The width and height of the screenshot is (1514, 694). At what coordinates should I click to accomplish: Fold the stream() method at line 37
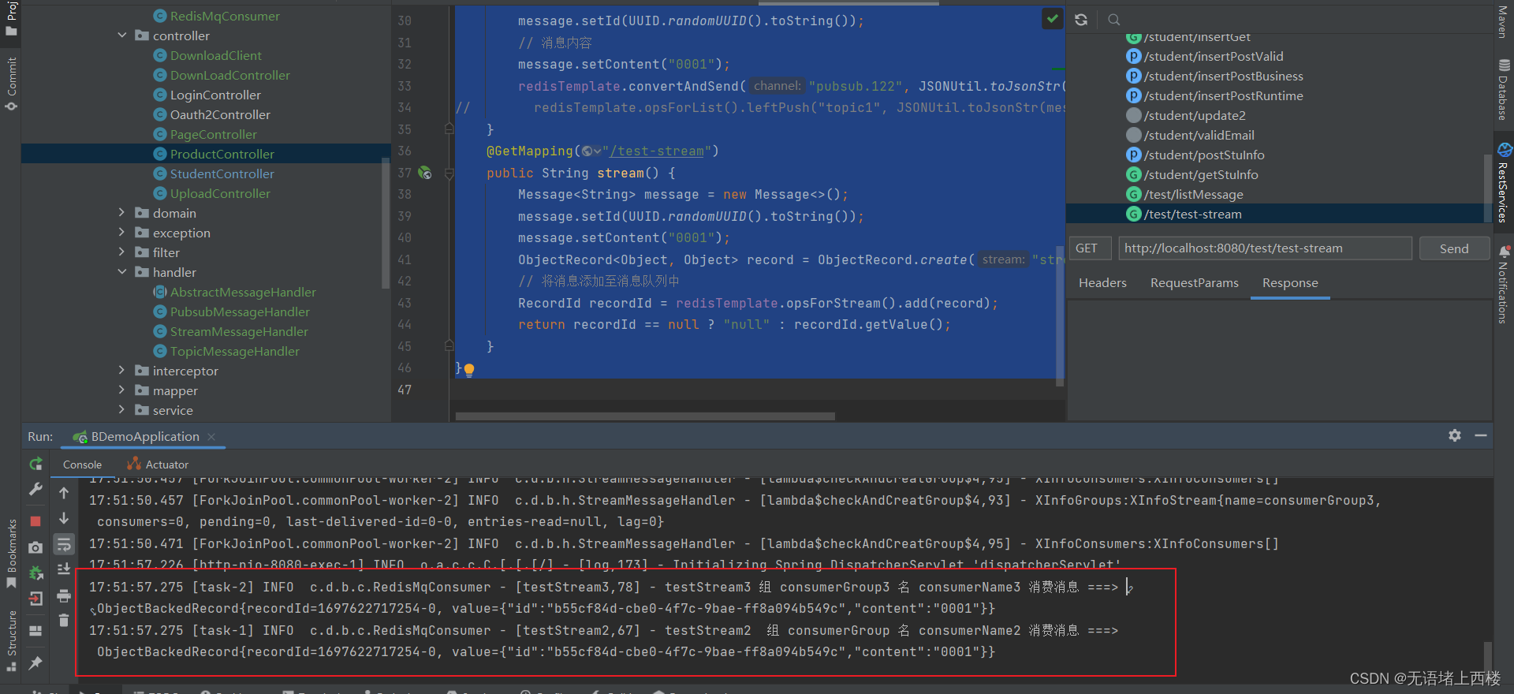[x=449, y=173]
